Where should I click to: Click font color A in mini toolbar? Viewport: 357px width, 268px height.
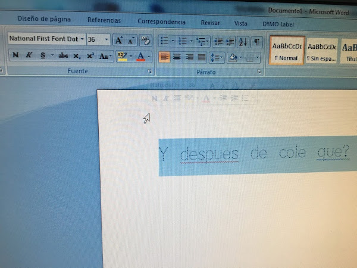206,98
